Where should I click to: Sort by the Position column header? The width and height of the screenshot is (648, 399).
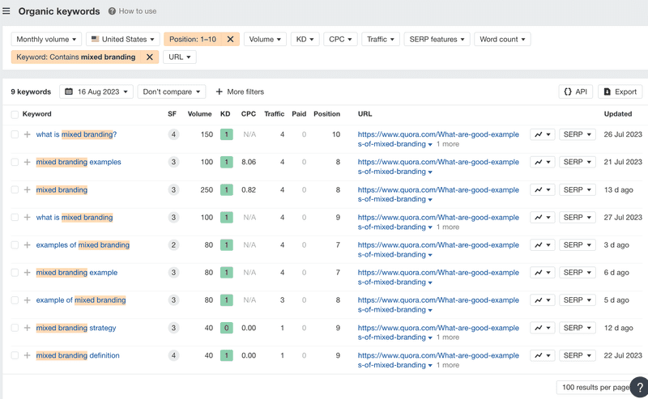tap(326, 114)
